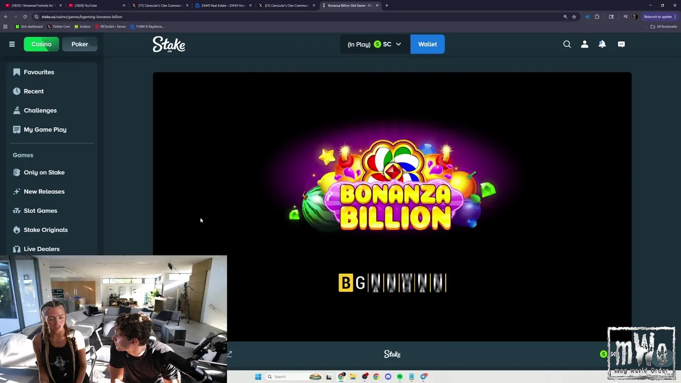Screen dimensions: 681x383
Task: Open kickbot bookmark
Action: click(x=82, y=27)
